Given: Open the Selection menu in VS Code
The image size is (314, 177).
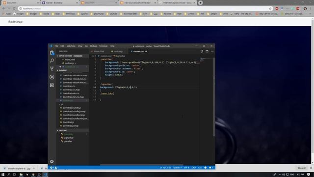Looking at the screenshot, I should coord(71,46).
